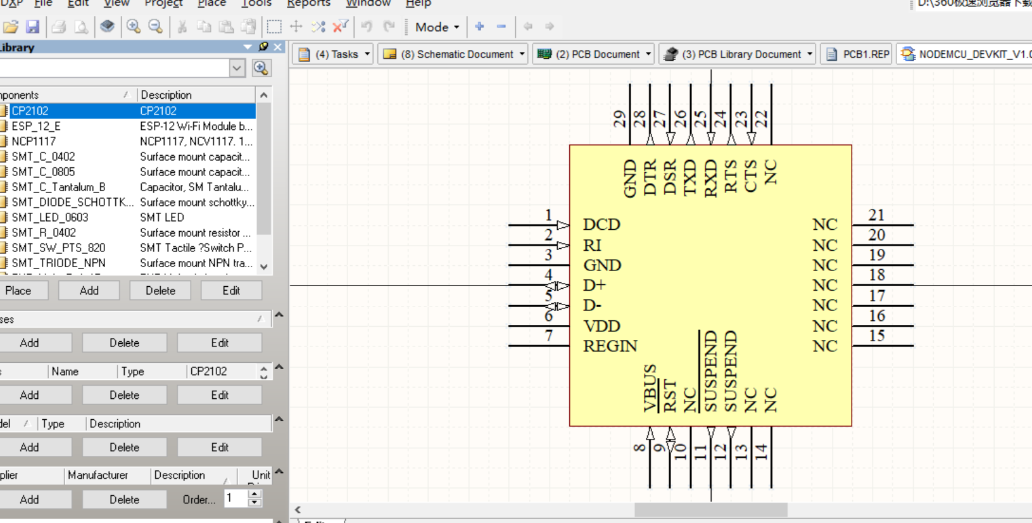Collapse the Supplier section arrow
This screenshot has width=1032, height=523.
pos(279,472)
